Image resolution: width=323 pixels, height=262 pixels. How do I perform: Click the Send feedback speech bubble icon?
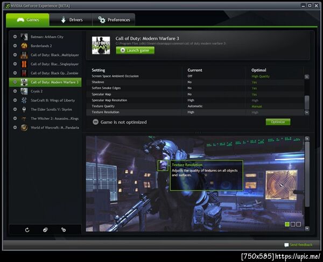(286, 245)
